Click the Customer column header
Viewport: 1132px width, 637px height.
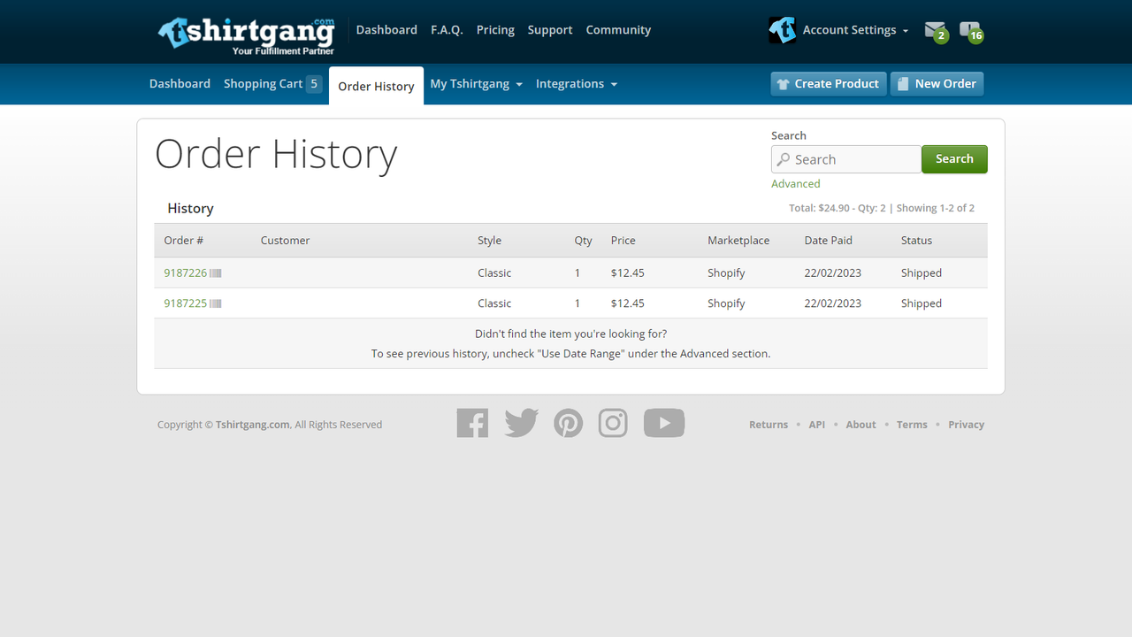286,241
